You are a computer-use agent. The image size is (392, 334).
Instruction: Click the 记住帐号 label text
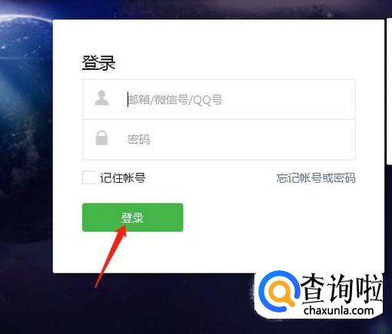(x=123, y=178)
